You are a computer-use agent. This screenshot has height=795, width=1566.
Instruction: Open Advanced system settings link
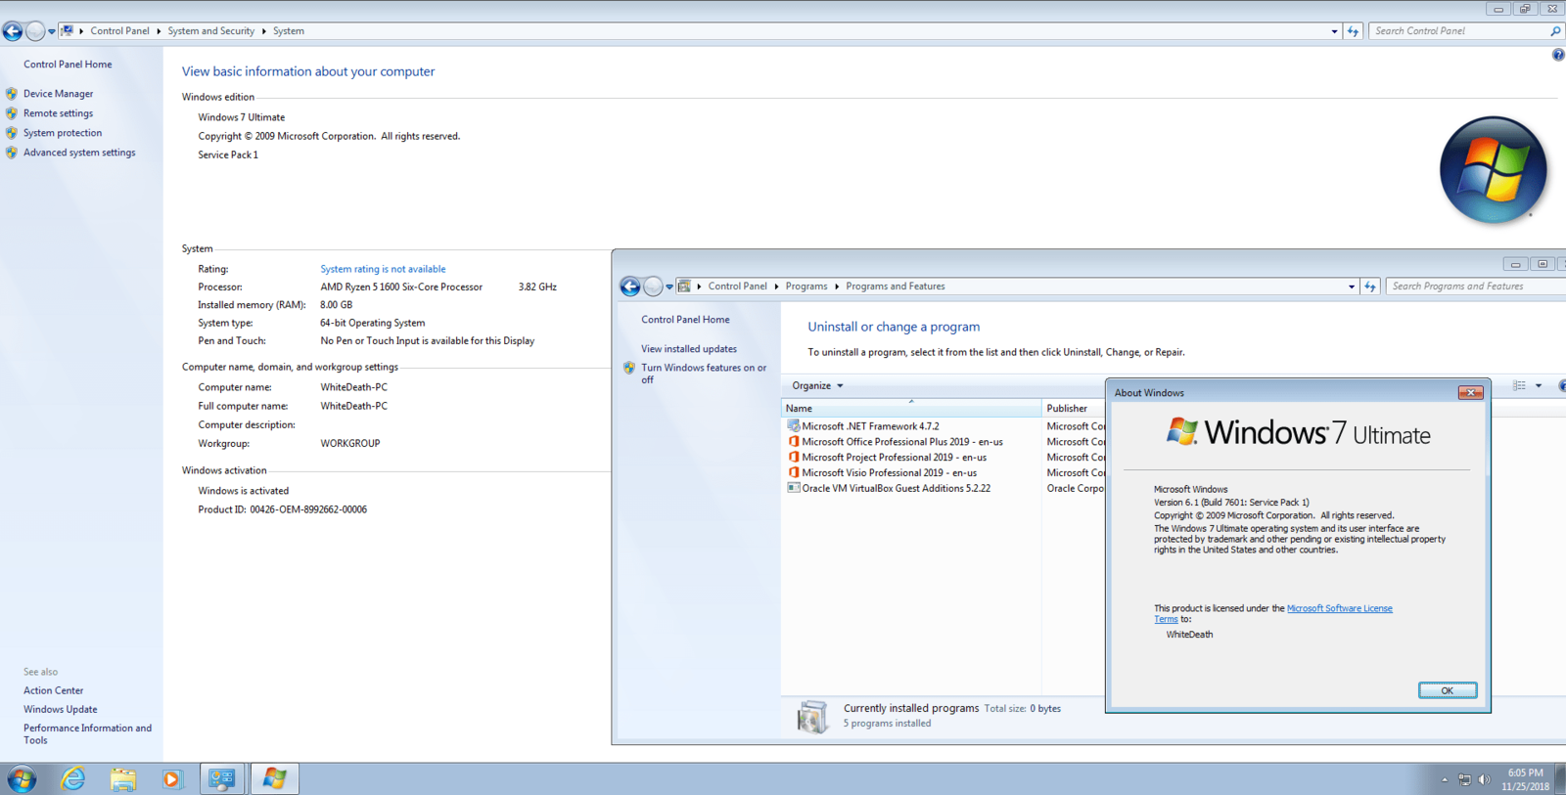[x=79, y=153]
